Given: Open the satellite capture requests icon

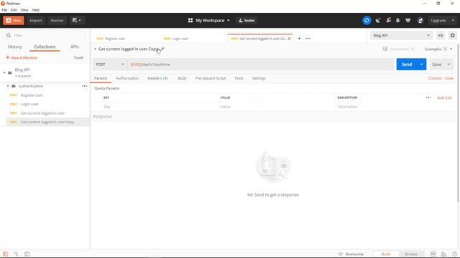Looking at the screenshot, I should (378, 21).
